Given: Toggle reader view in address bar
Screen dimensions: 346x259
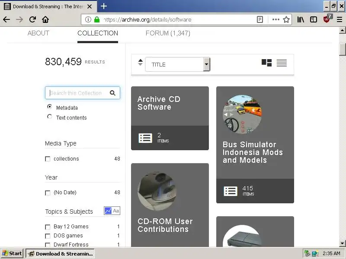Looking at the screenshot, I should tap(260, 19).
